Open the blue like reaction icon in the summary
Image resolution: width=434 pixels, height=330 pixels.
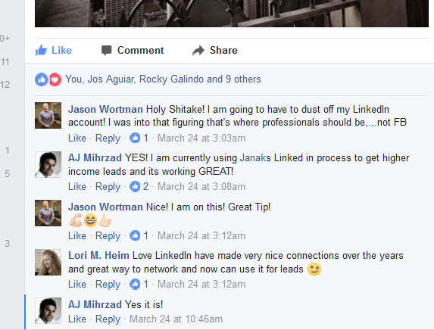[42, 79]
